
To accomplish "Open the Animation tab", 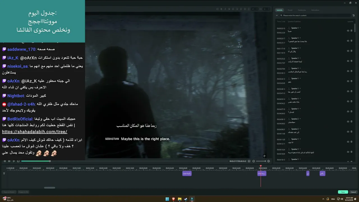I will click(x=315, y=10).
